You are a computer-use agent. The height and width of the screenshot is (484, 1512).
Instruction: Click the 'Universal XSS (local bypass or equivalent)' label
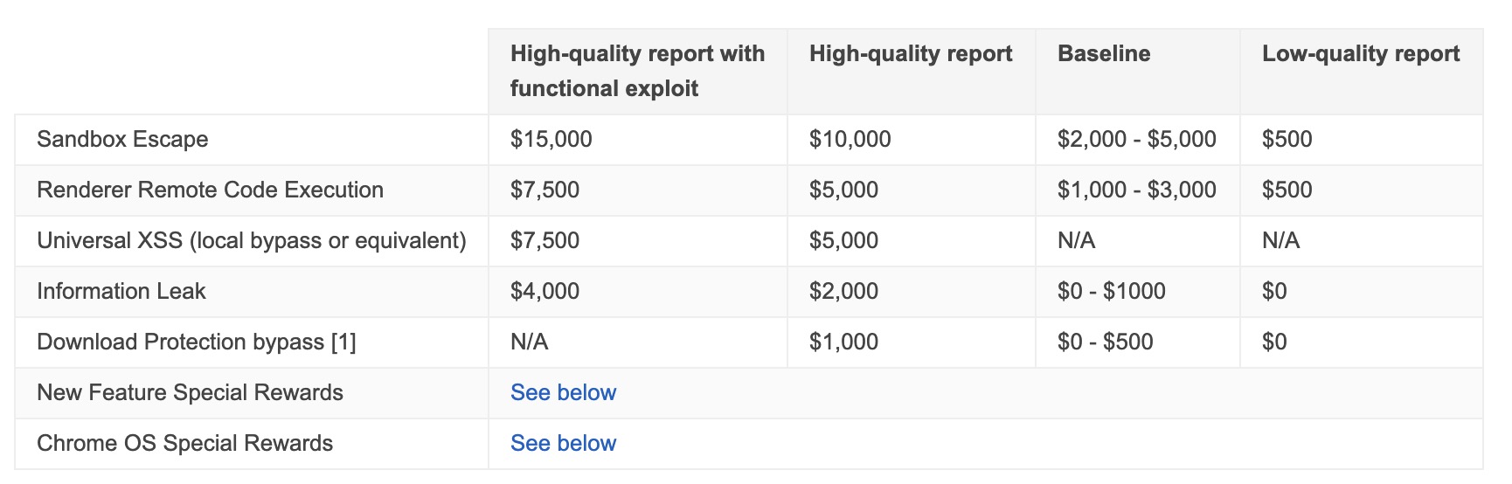point(251,241)
